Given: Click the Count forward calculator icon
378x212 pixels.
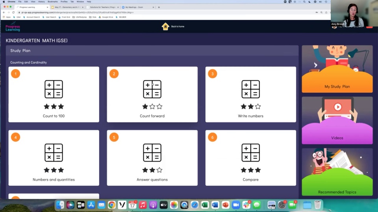Looking at the screenshot, I should pos(152,89).
